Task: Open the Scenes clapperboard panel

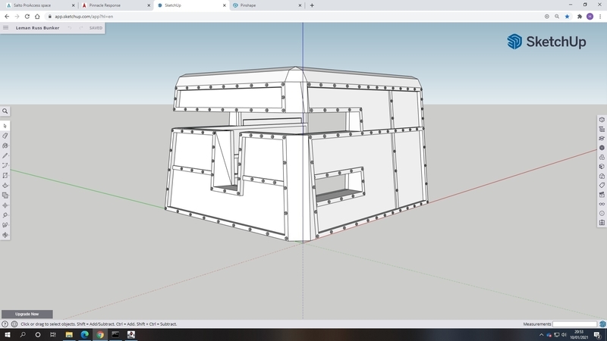Action: [602, 195]
